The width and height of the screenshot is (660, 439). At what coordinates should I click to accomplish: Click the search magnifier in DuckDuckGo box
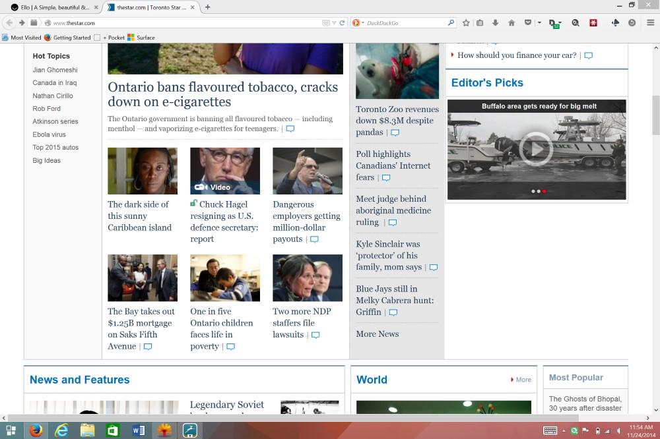pyautogui.click(x=451, y=22)
